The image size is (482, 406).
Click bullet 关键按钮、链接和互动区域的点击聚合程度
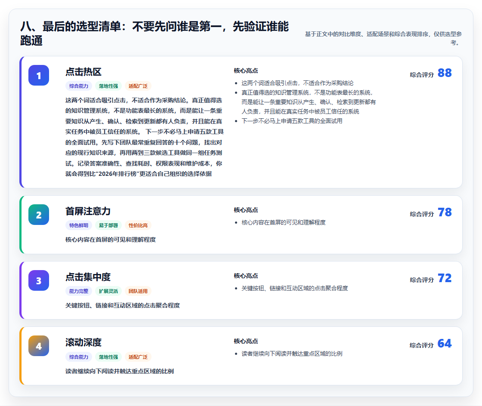click(294, 288)
